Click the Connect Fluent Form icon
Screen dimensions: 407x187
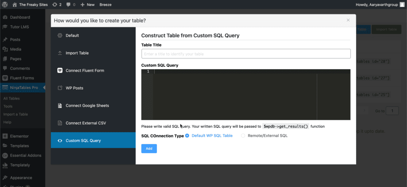[x=60, y=71]
